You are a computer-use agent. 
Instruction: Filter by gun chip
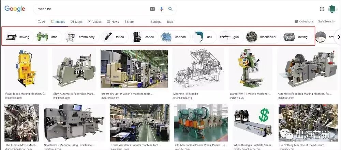(x=231, y=37)
